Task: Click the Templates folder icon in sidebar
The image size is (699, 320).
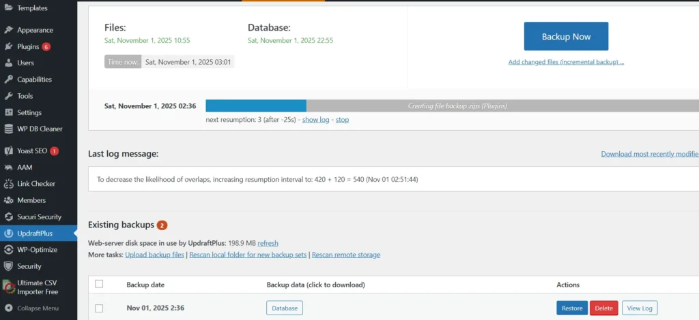Action: click(8, 7)
